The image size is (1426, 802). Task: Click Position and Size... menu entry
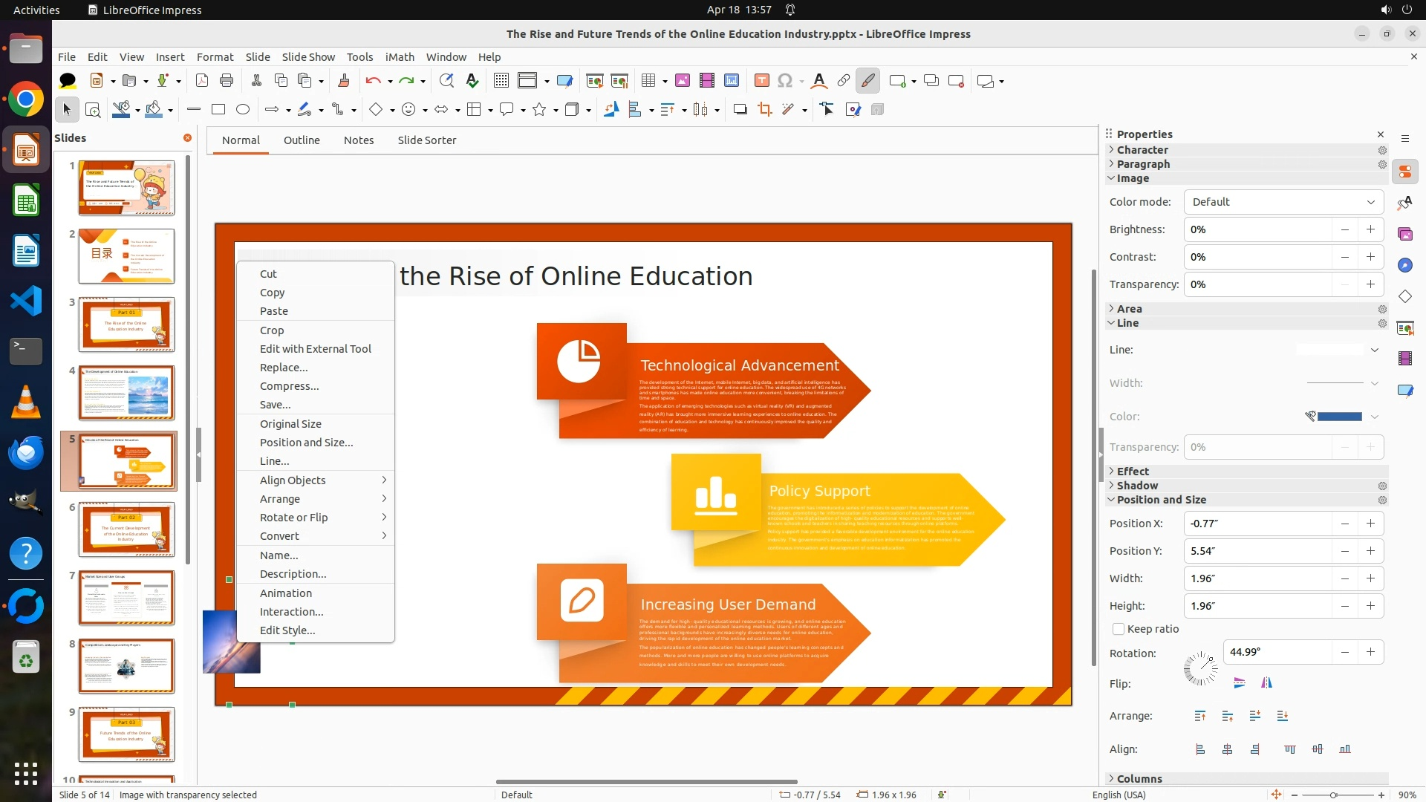coord(306,443)
